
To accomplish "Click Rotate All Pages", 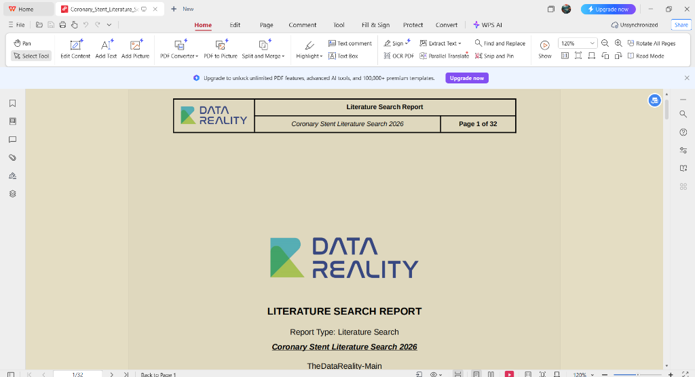I will pos(651,43).
